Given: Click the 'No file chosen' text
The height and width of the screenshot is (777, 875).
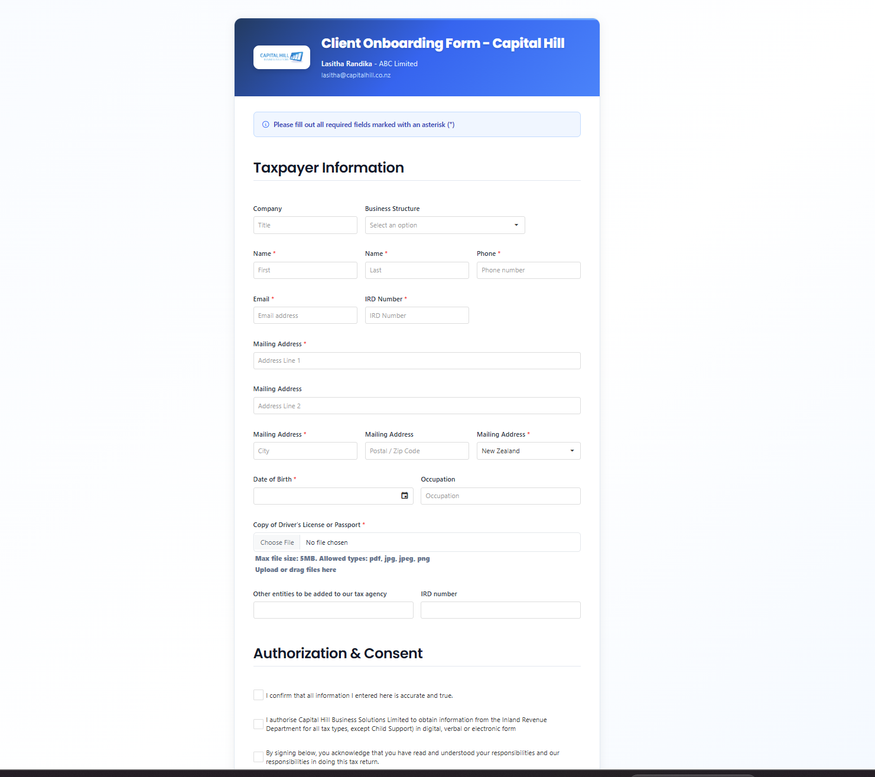Looking at the screenshot, I should pos(327,542).
